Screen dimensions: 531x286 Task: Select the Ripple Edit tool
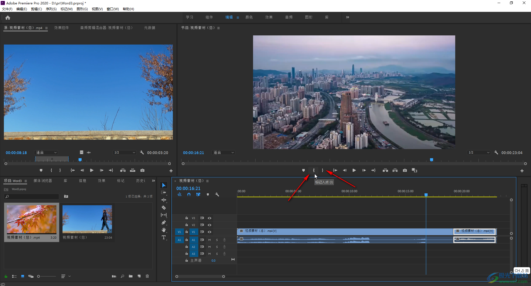pyautogui.click(x=164, y=200)
